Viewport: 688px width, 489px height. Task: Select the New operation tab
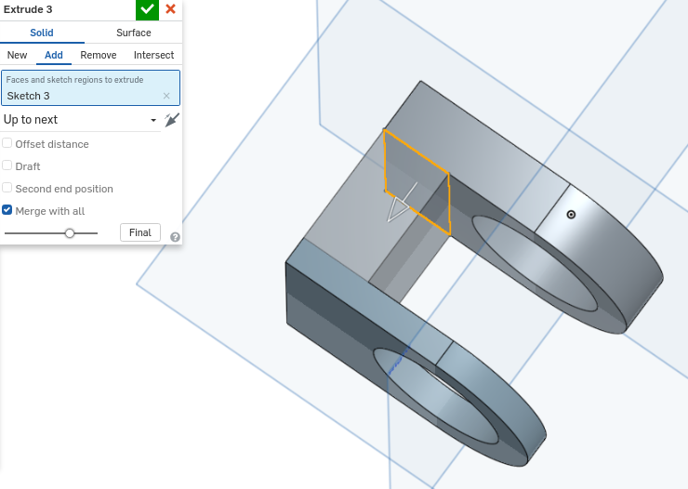17,55
